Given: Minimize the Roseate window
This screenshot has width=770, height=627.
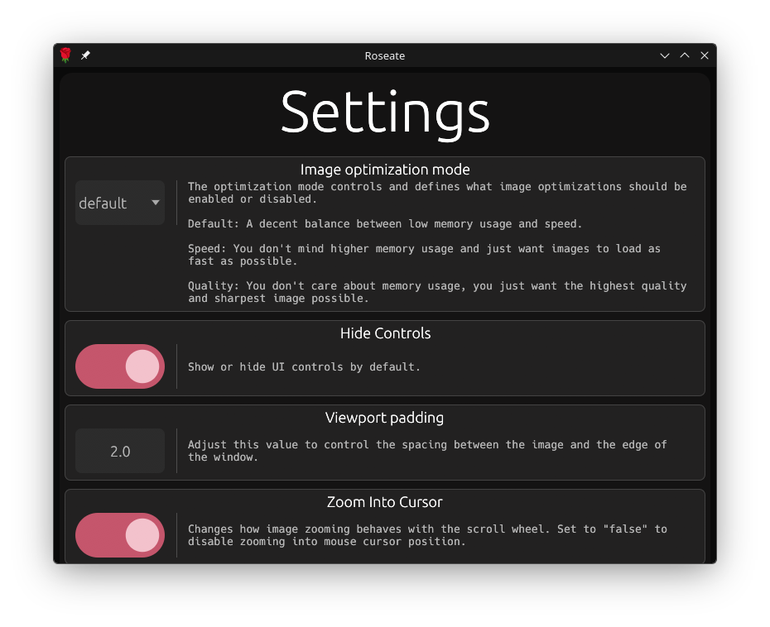Looking at the screenshot, I should pyautogui.click(x=664, y=55).
